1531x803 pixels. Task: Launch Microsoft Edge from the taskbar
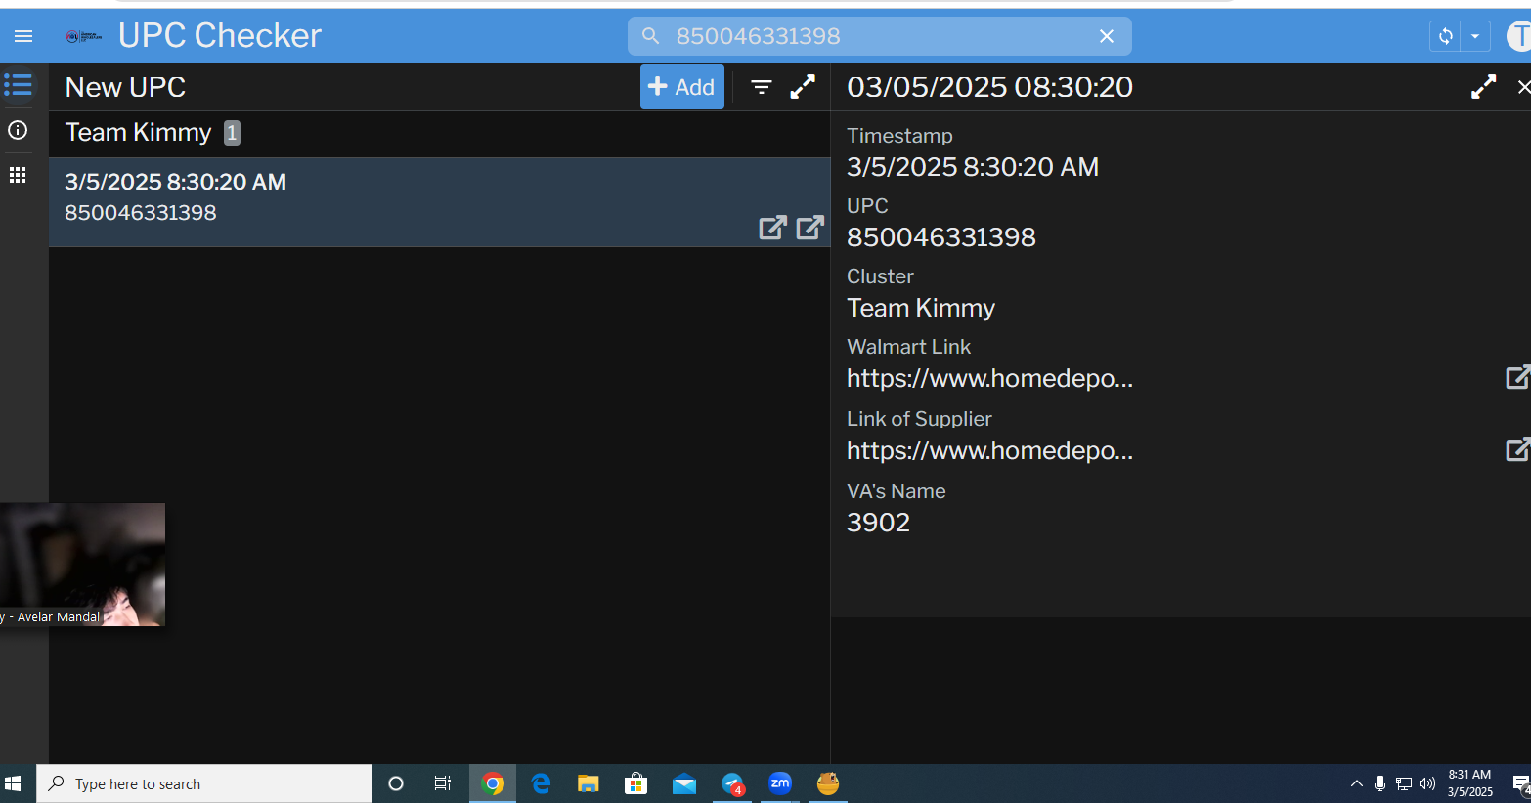(541, 783)
